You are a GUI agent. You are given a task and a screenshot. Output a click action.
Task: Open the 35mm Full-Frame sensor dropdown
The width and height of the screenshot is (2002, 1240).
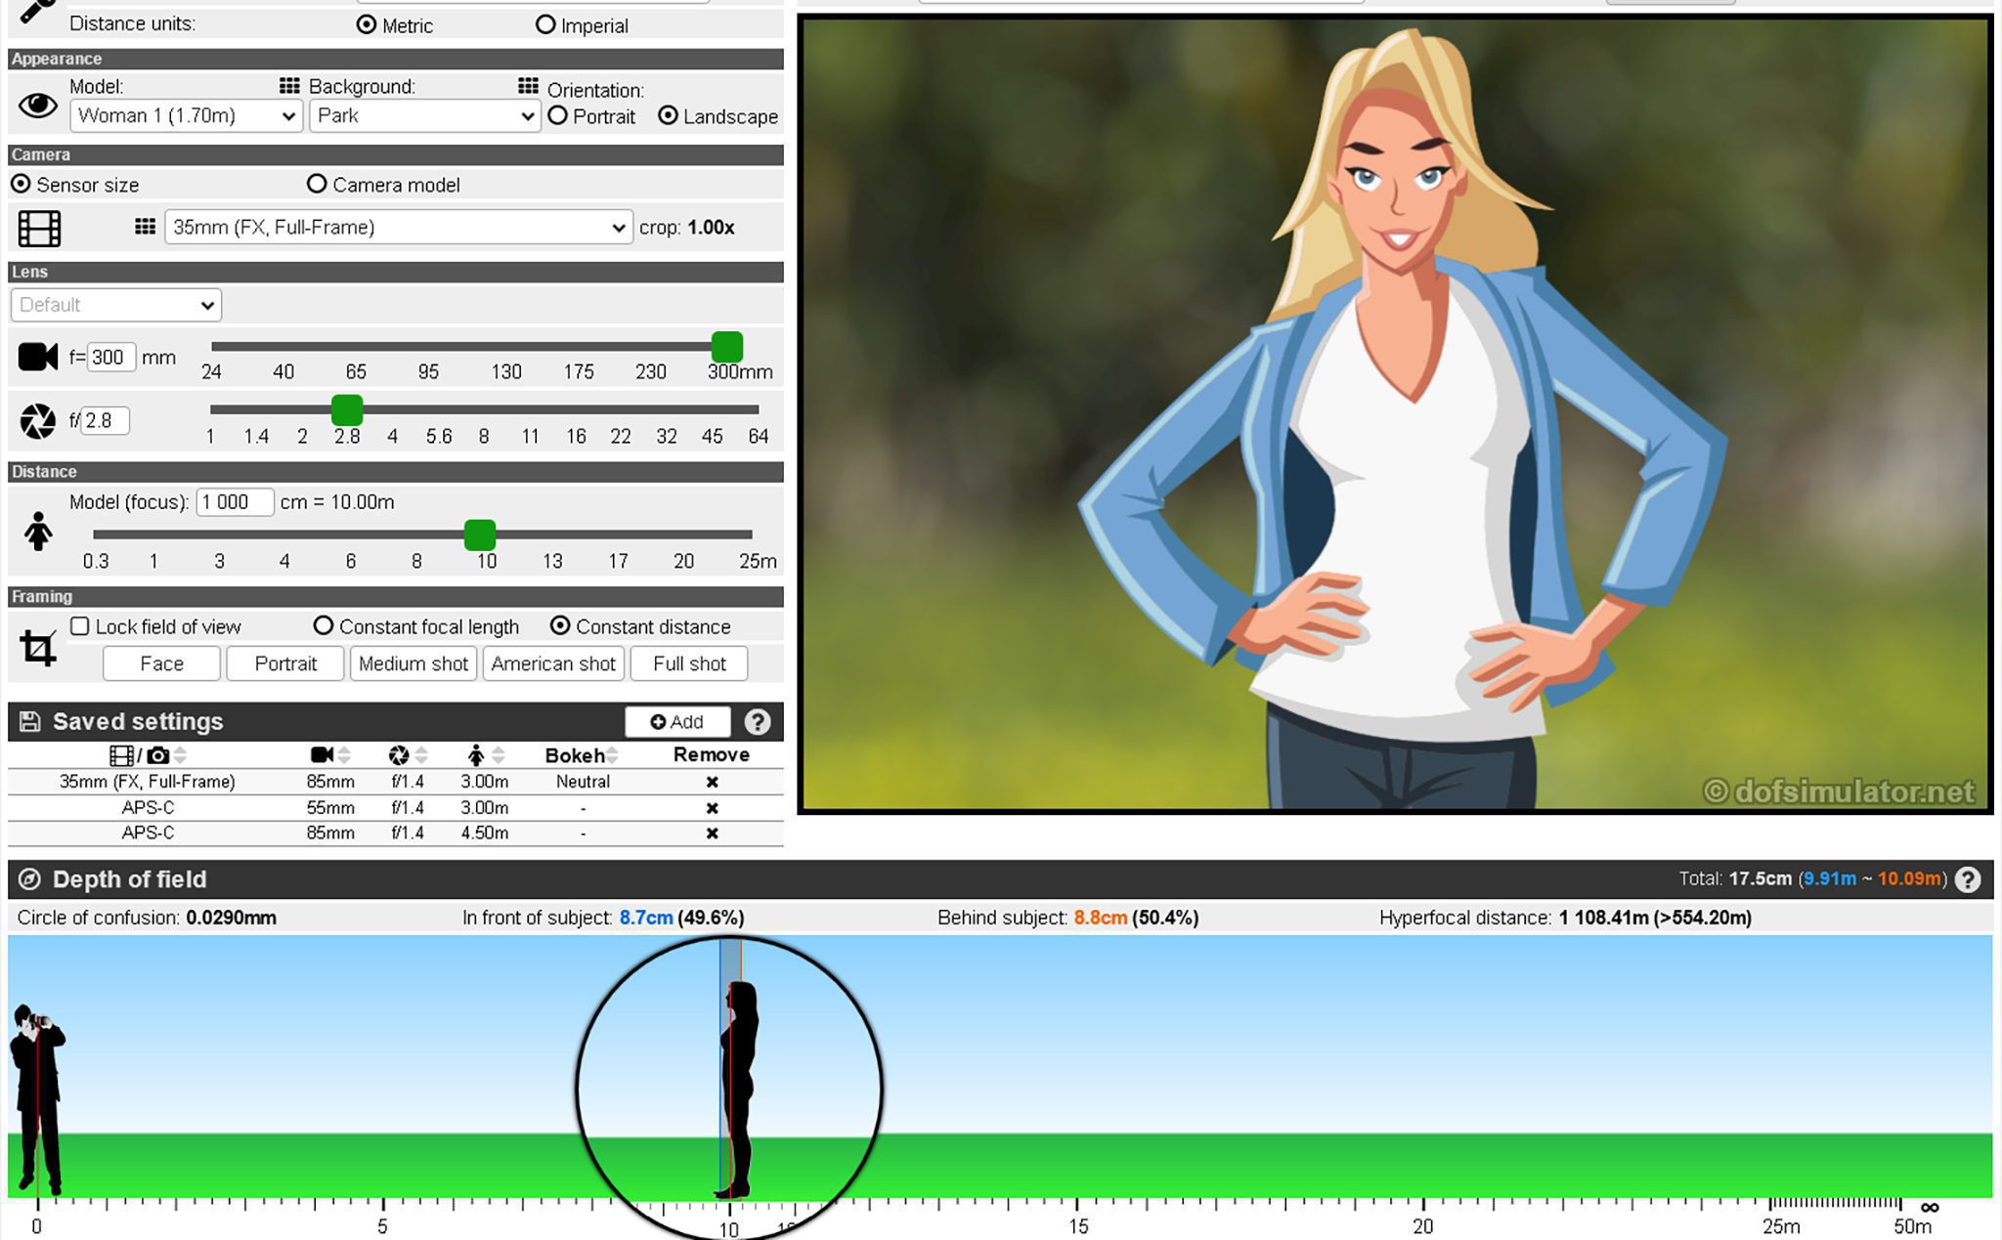397,227
